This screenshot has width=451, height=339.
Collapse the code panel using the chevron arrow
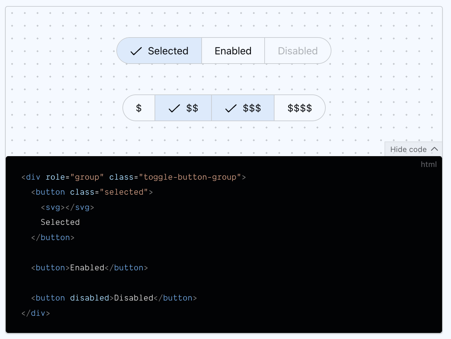(434, 149)
